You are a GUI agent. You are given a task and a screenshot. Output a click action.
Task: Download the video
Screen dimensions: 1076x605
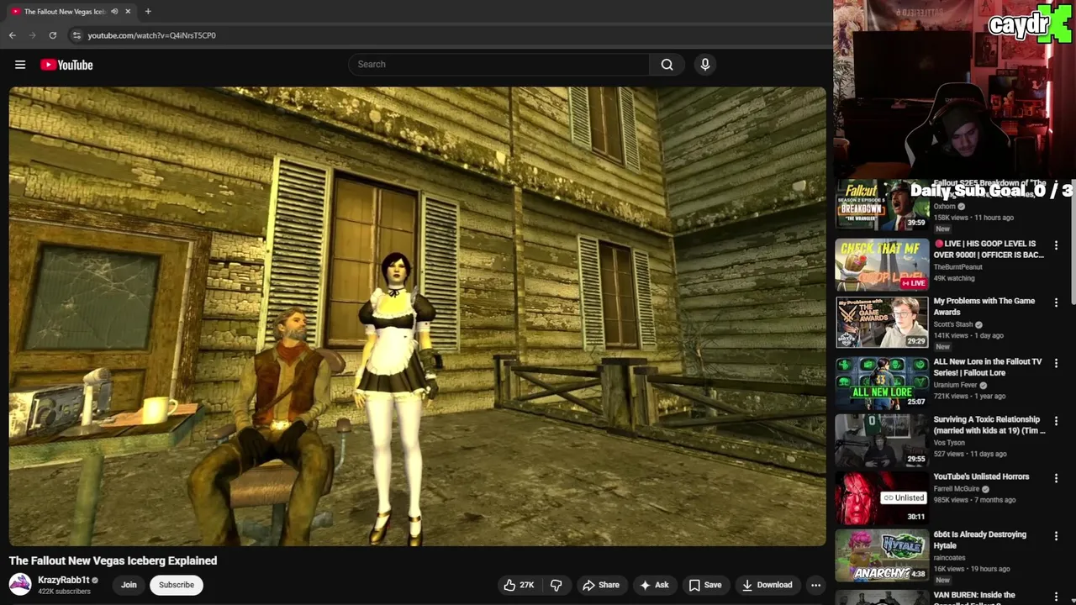(x=767, y=585)
